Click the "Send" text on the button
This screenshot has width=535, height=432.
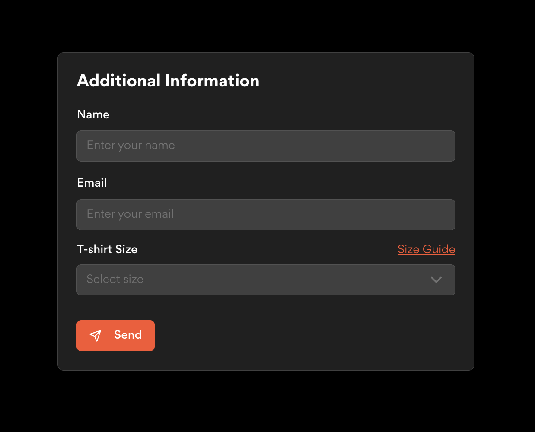coord(128,335)
